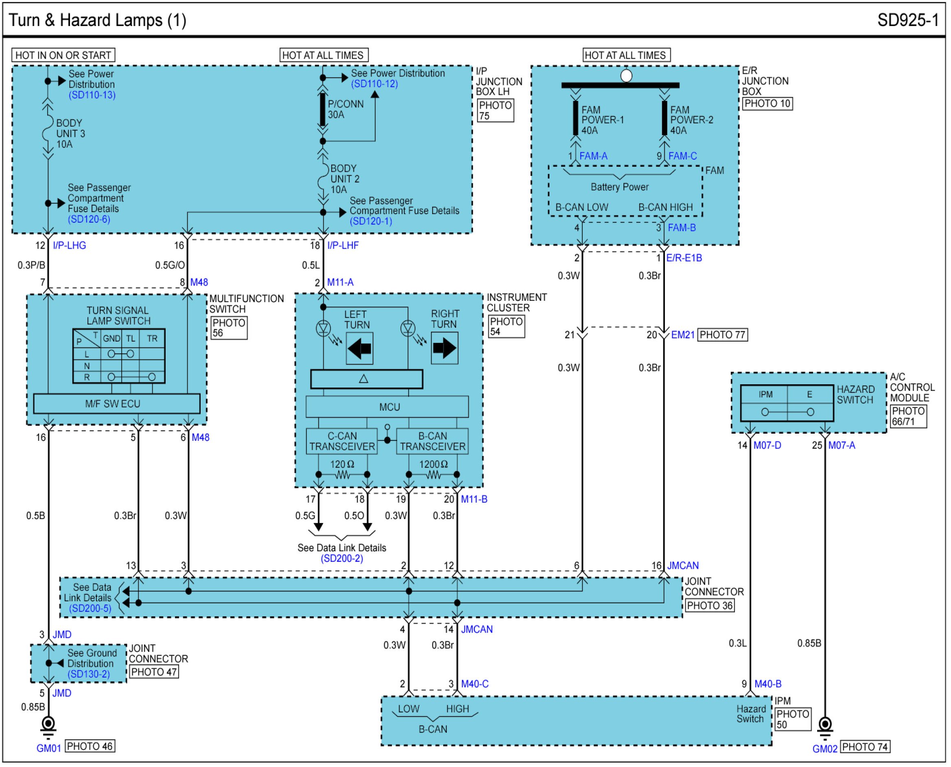Open the SD110-12 power distribution link

click(x=374, y=84)
